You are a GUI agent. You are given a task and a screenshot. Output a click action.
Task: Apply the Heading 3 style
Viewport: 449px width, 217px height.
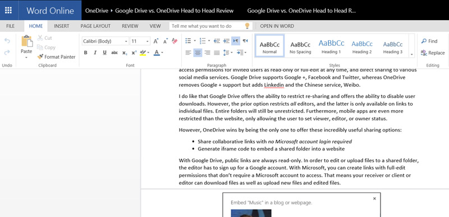(x=393, y=46)
